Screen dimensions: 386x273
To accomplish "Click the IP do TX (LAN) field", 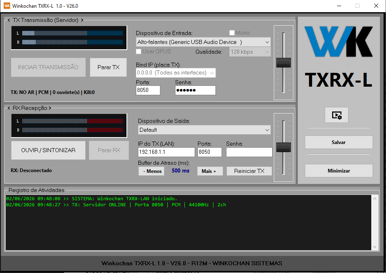I will tap(166, 152).
